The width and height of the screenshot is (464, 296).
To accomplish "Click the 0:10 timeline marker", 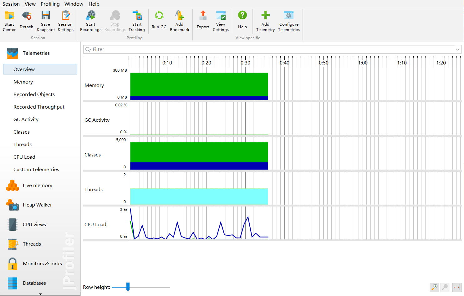I will (167, 63).
